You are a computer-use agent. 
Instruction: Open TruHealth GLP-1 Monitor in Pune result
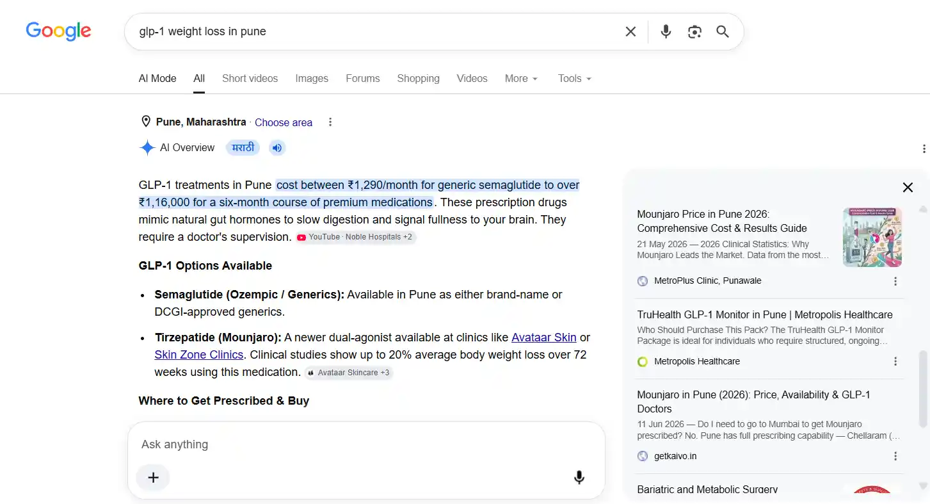(765, 314)
